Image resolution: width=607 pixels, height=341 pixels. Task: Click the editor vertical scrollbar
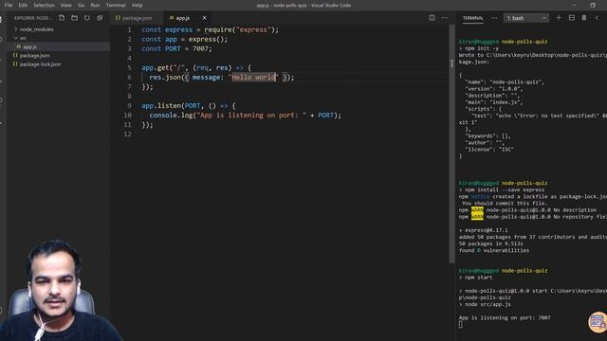[x=451, y=144]
